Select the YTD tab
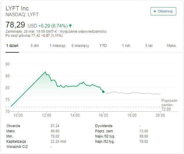Viewport: 184px width, 154px height. coord(103,46)
